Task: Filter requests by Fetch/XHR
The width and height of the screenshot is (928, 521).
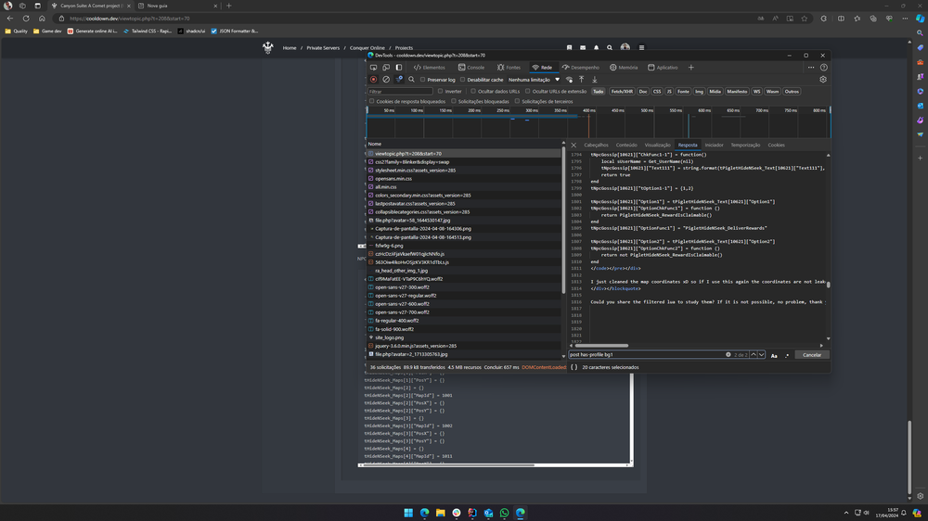Action: [622, 92]
